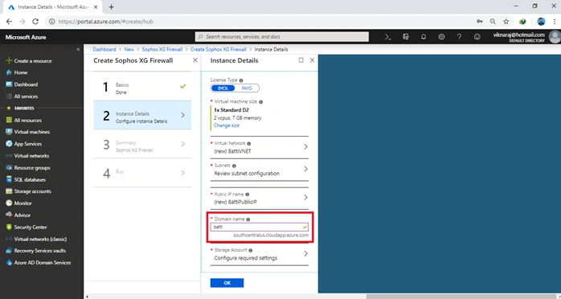
Task: Click the Create a resource plus icon
Action: pyautogui.click(x=9, y=61)
